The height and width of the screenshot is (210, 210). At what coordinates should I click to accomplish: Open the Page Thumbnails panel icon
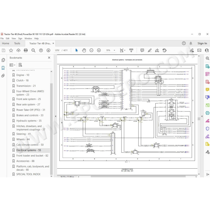click(x=3, y=60)
